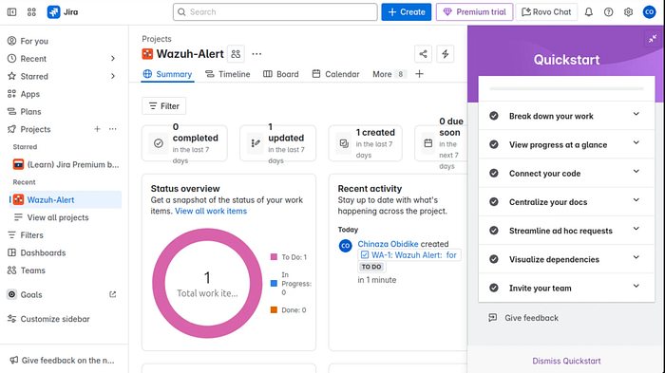Click the CO avatar in Recent activity
The width and height of the screenshot is (665, 373).
345,246
